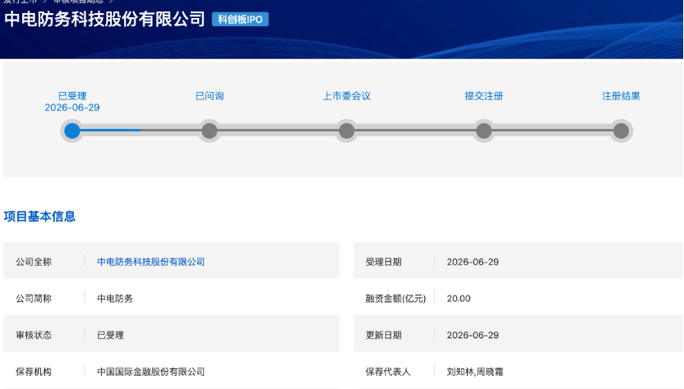Select the 已受理 timeline node
Image resolution: width=684 pixels, height=389 pixels.
click(x=72, y=130)
